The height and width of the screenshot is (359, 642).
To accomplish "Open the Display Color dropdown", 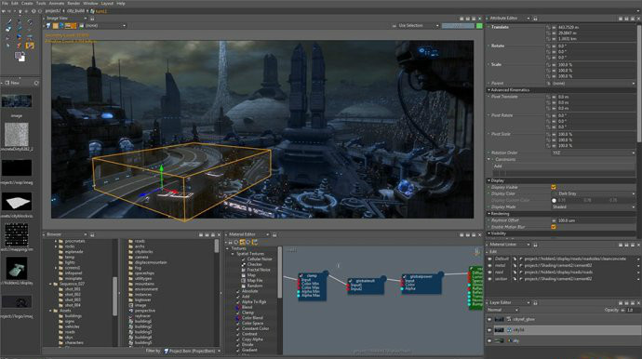I will coord(594,193).
